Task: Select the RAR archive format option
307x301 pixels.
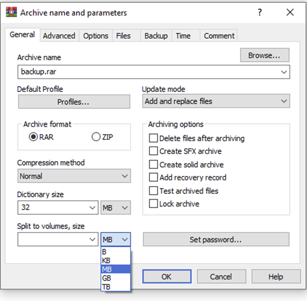Action: click(x=33, y=137)
